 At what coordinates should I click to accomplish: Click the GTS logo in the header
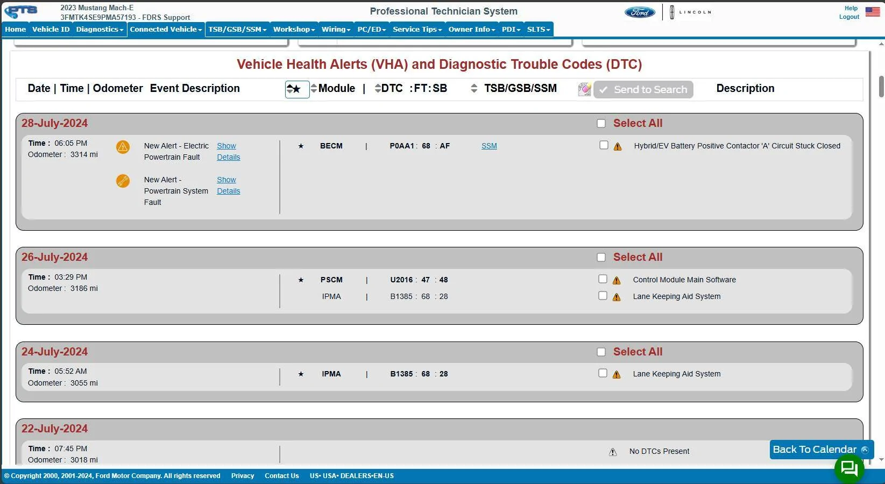click(x=21, y=11)
